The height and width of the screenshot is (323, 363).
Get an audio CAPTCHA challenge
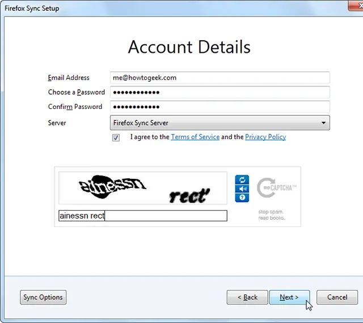coord(242,189)
